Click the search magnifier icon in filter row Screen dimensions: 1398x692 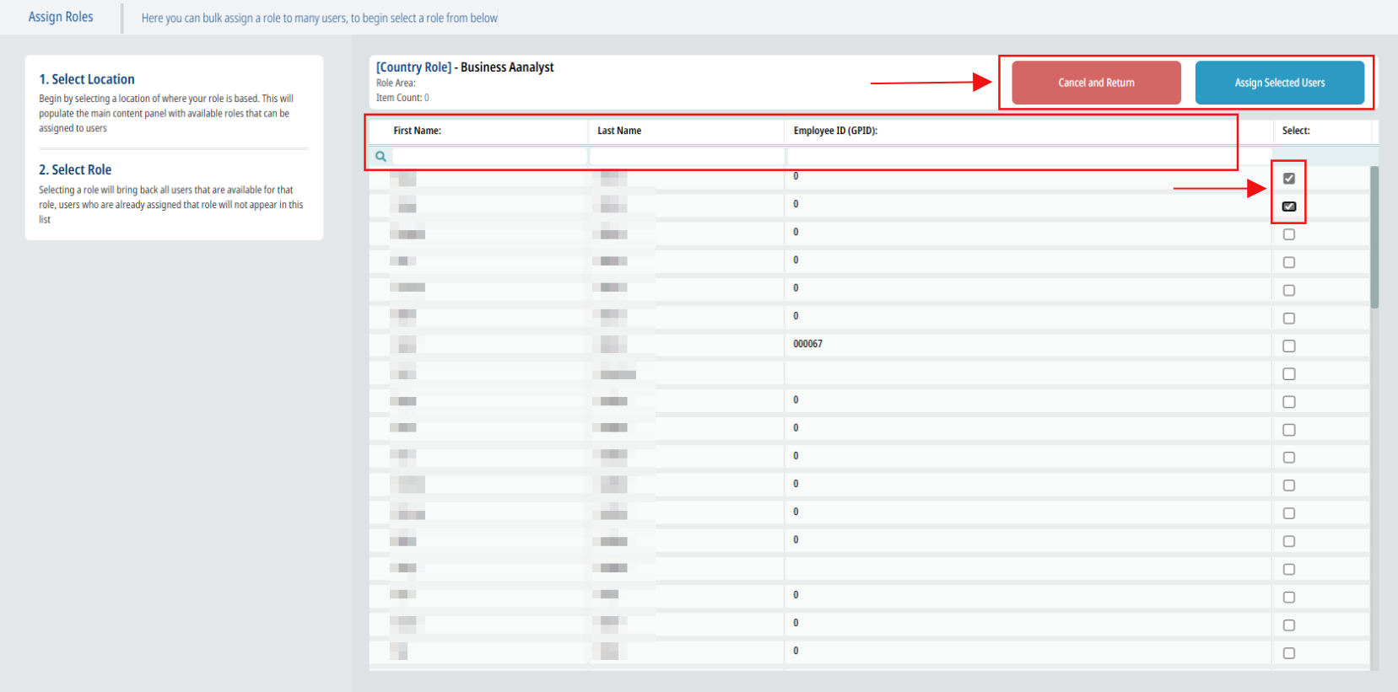coord(381,156)
